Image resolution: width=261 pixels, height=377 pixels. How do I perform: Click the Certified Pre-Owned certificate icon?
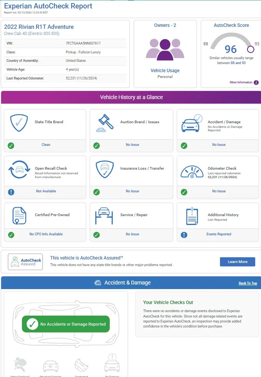[19, 216]
